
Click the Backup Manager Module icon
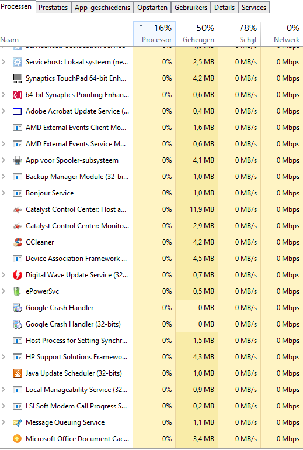[x=18, y=177]
